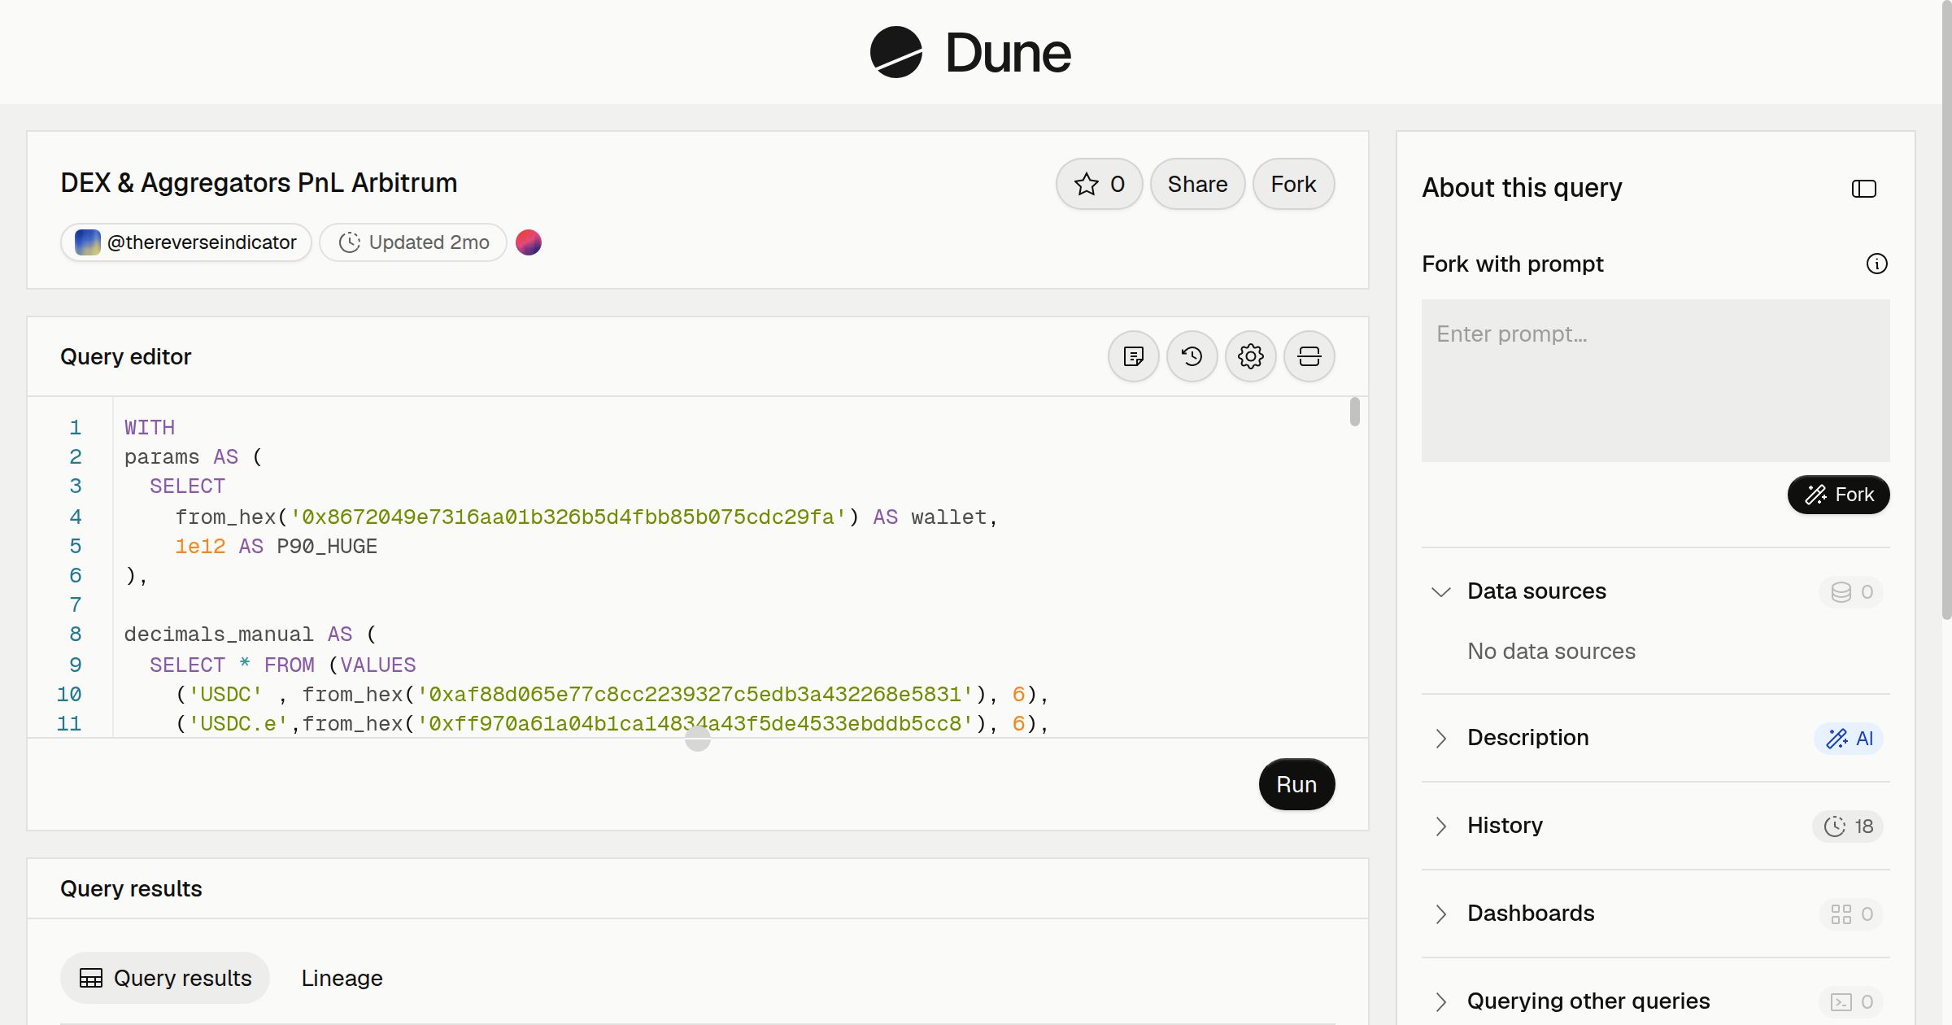Click the thereverseindicator profile avatar
The height and width of the screenshot is (1025, 1952).
(87, 242)
